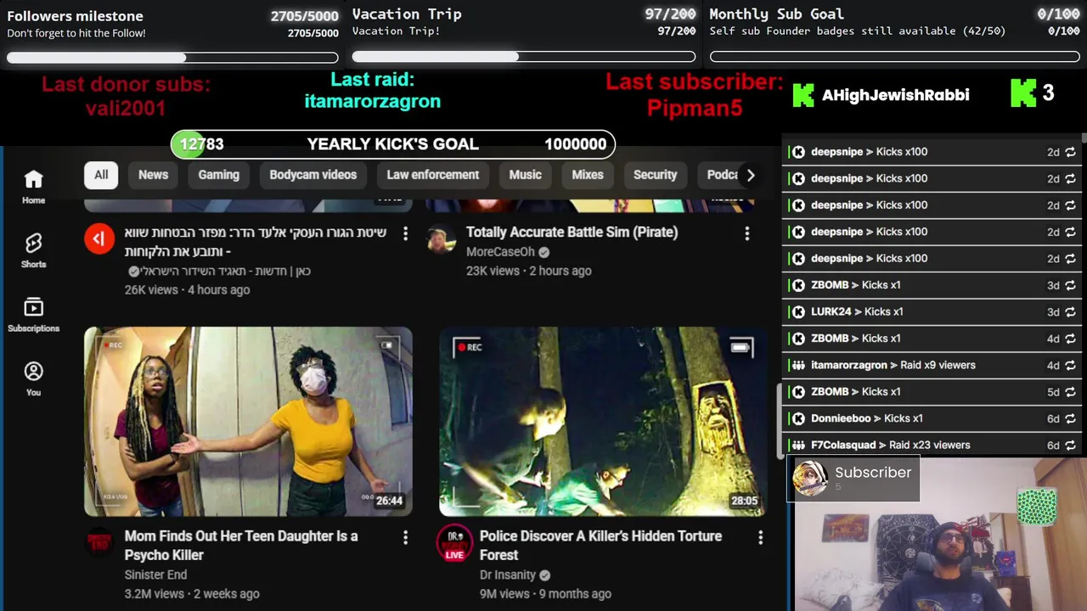1087x611 pixels.
Task: Open Sinister End channel avatar
Action: click(99, 543)
